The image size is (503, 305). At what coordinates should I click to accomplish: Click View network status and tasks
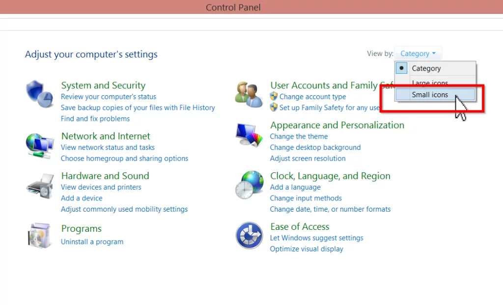coord(108,147)
